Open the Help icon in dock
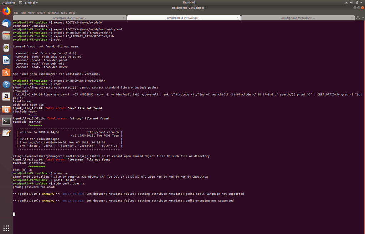The width and height of the screenshot is (365, 234). click(6, 85)
